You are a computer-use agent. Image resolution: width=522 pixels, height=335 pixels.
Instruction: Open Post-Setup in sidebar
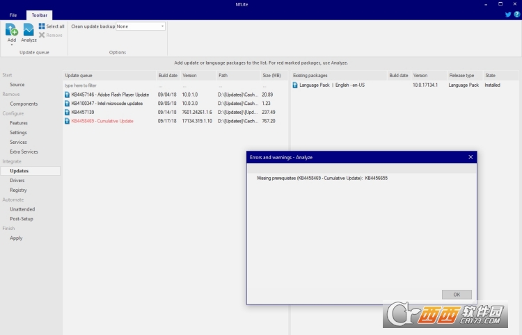[x=22, y=219]
